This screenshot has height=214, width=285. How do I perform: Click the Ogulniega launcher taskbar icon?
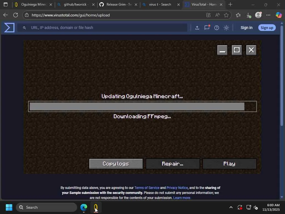pos(96,207)
